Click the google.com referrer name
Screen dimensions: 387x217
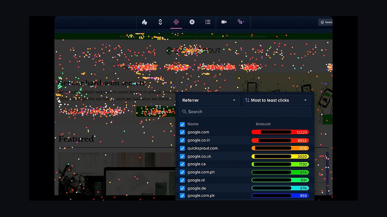click(x=198, y=132)
